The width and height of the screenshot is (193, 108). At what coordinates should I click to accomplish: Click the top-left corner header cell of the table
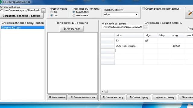pos(108,35)
